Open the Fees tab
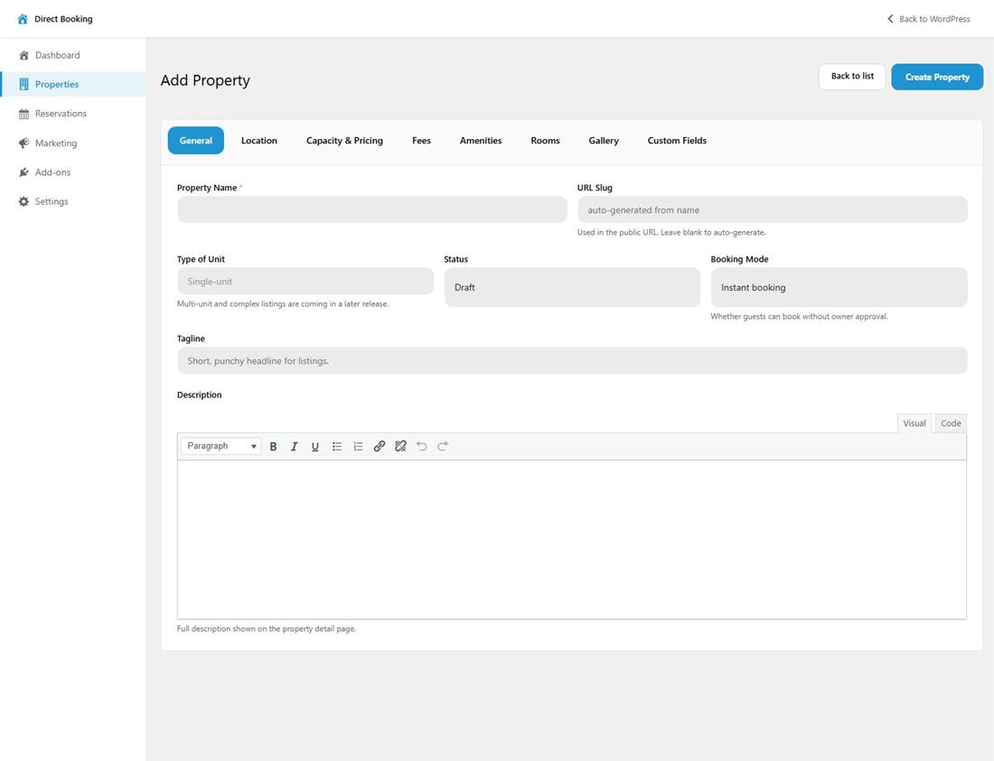 pos(422,141)
